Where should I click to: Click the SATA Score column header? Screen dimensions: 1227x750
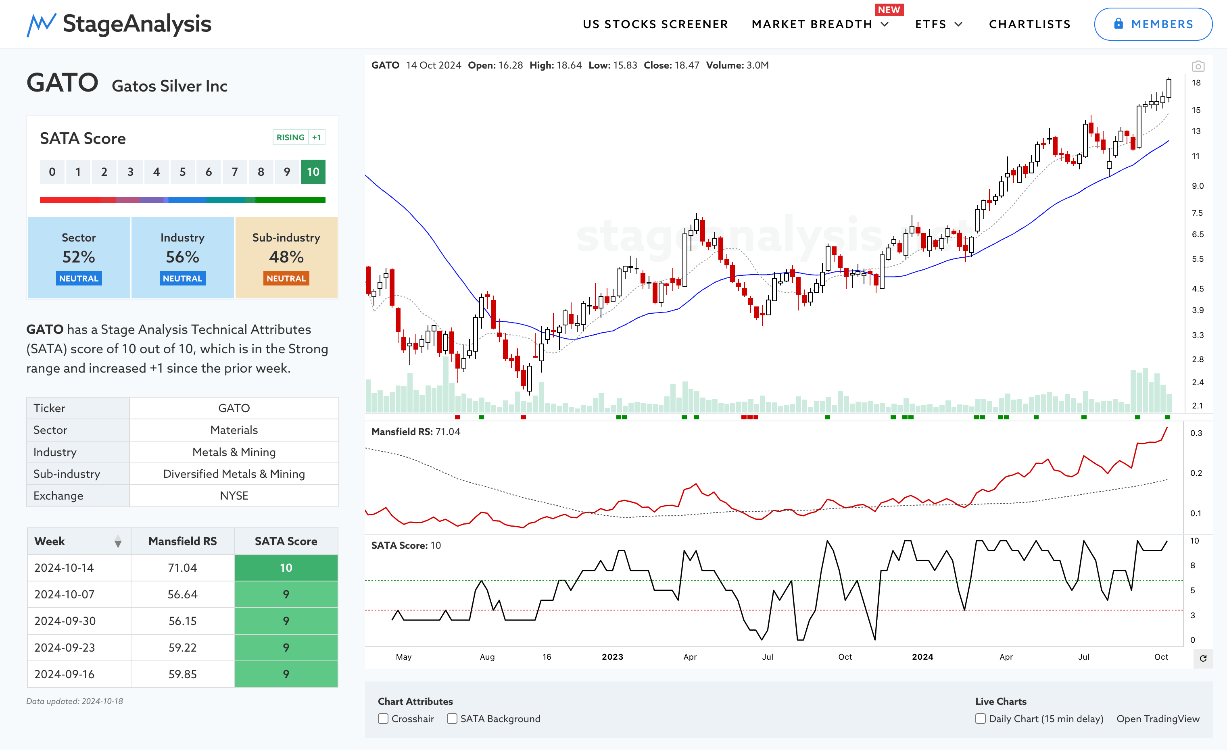pyautogui.click(x=286, y=541)
